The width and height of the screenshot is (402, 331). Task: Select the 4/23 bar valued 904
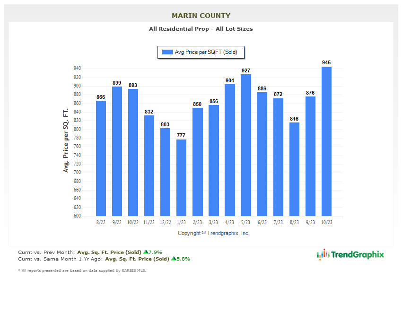coord(230,150)
